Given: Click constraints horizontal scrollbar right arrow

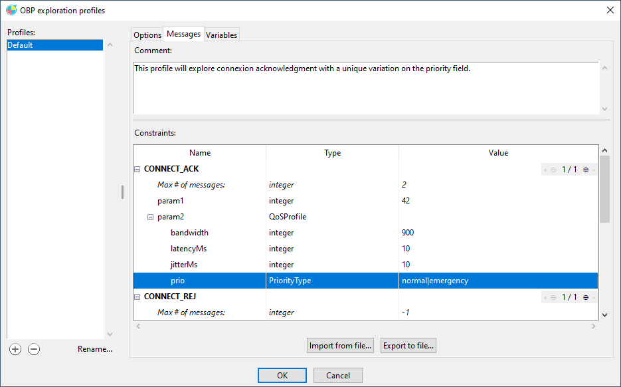Looking at the screenshot, I should pos(593,326).
